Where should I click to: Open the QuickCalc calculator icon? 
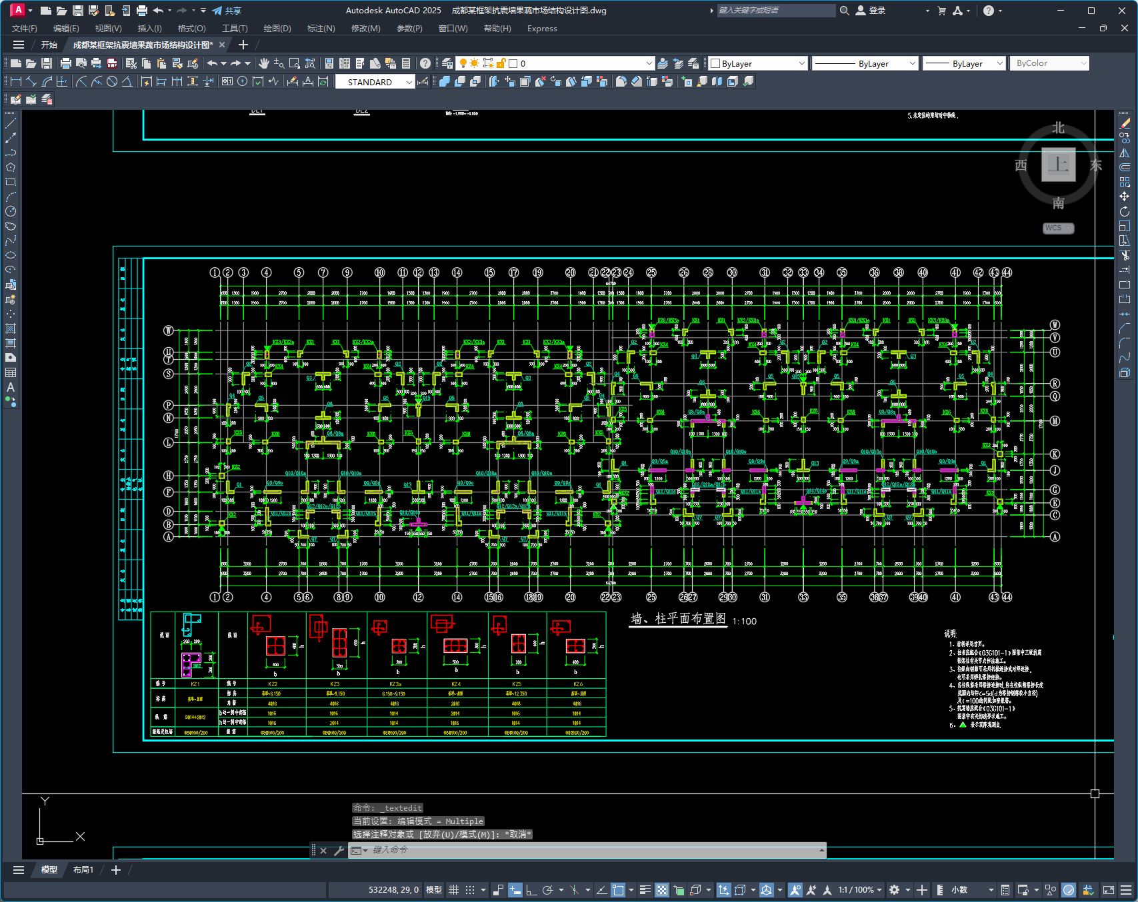pyautogui.click(x=406, y=63)
